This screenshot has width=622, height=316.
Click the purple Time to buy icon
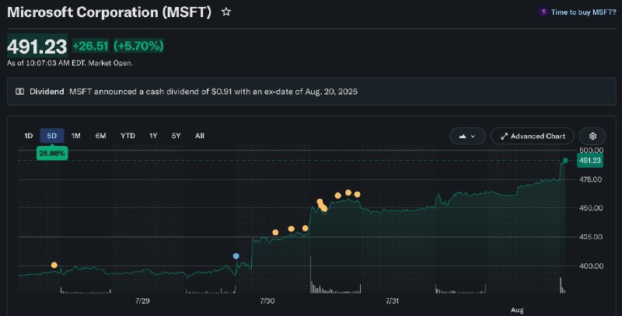click(x=543, y=12)
